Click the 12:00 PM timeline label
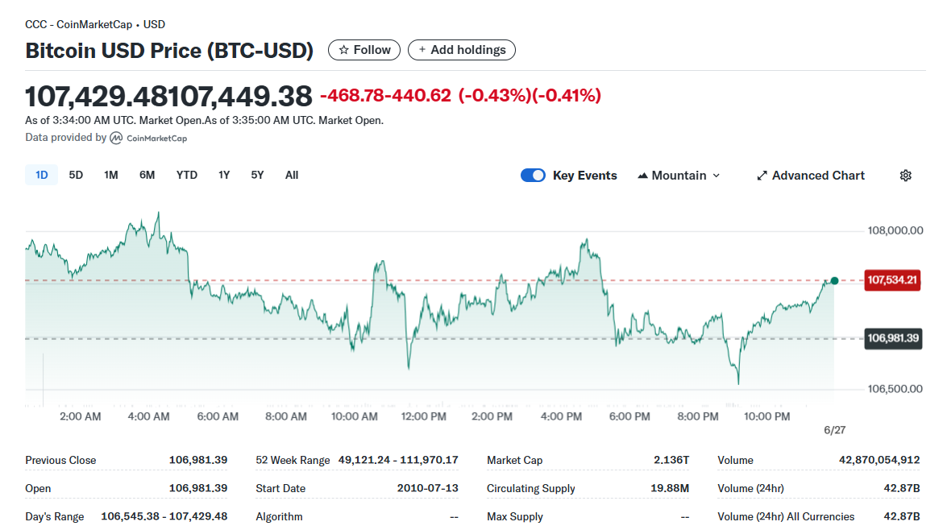The width and height of the screenshot is (943, 530). point(423,416)
